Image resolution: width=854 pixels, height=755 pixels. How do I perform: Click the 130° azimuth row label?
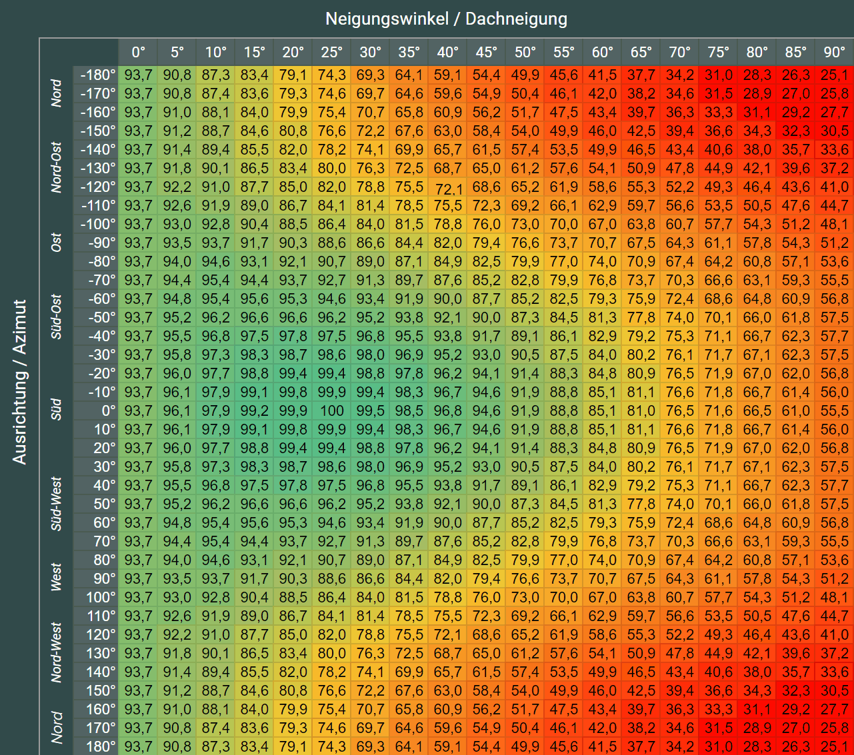[96, 654]
